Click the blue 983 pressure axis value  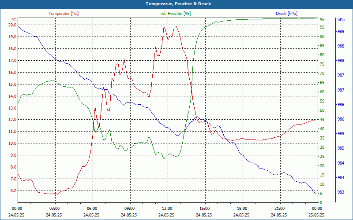(341, 192)
